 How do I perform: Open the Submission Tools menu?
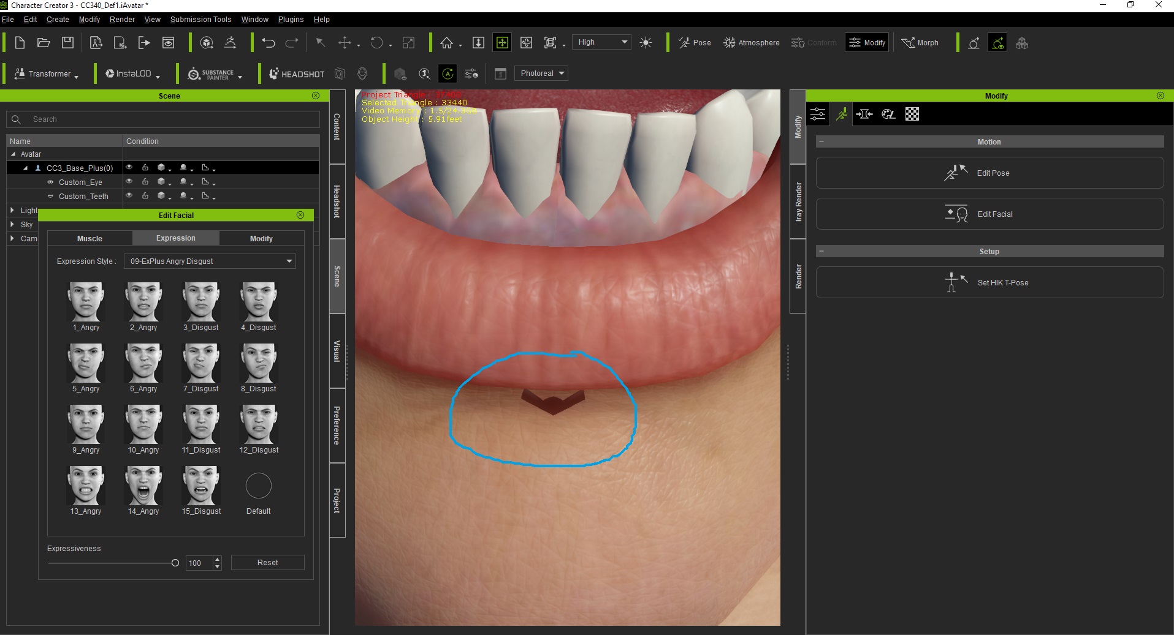tap(200, 20)
